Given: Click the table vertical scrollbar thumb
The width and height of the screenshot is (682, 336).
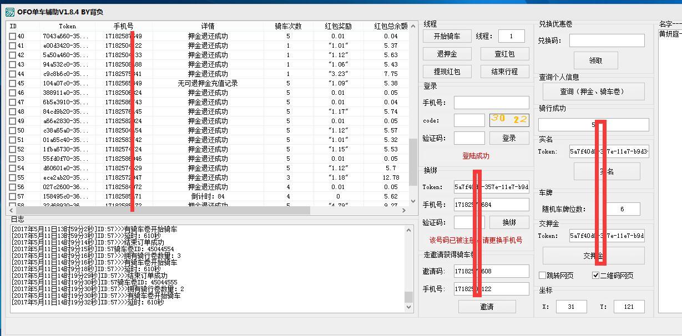Looking at the screenshot, I should (412, 162).
